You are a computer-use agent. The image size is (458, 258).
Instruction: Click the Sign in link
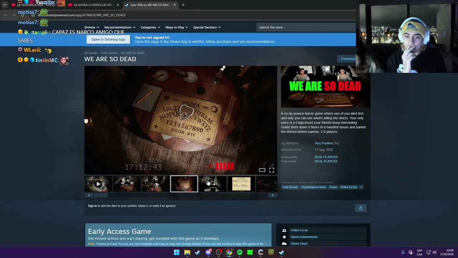[92, 206]
